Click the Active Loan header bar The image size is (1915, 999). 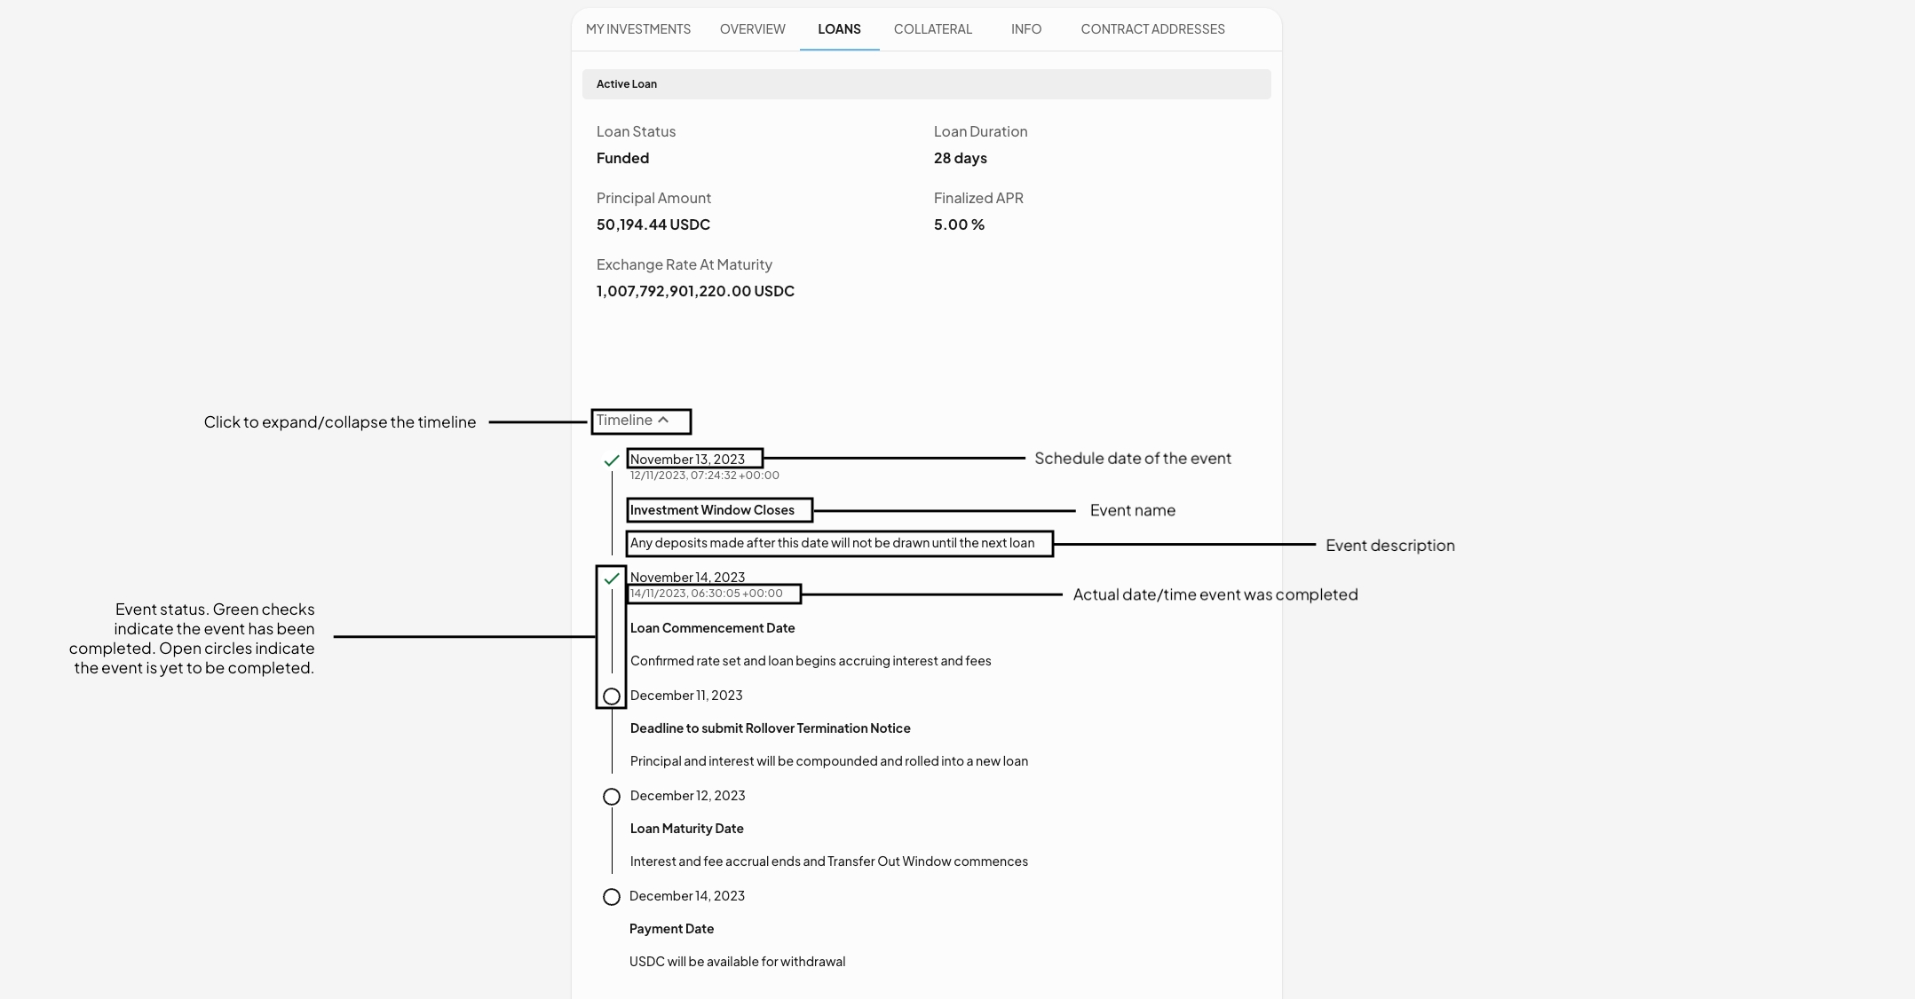click(926, 84)
